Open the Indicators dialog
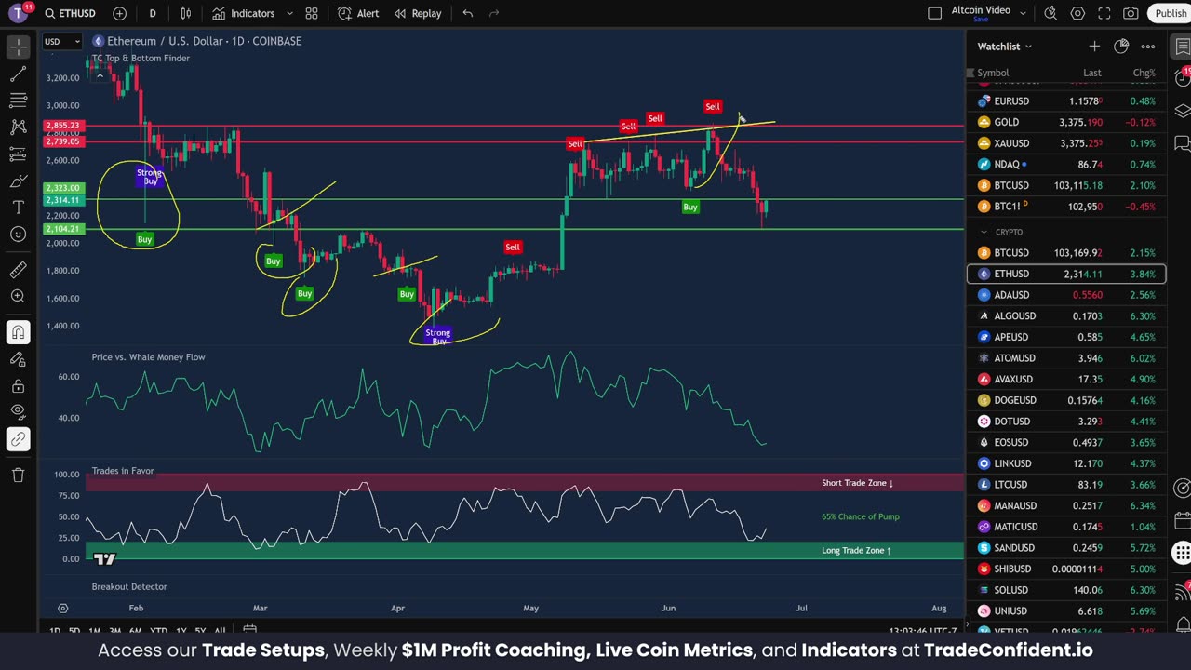 pyautogui.click(x=243, y=13)
